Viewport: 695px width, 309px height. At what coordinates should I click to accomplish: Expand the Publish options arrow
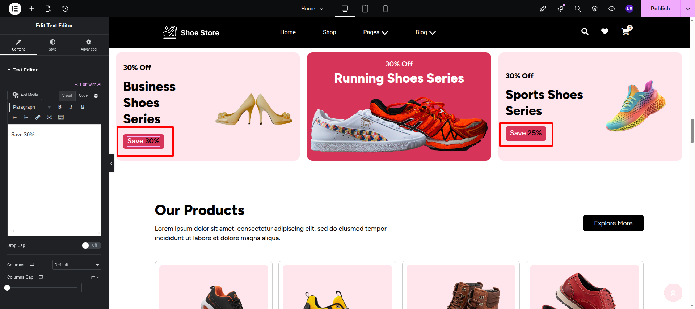687,9
